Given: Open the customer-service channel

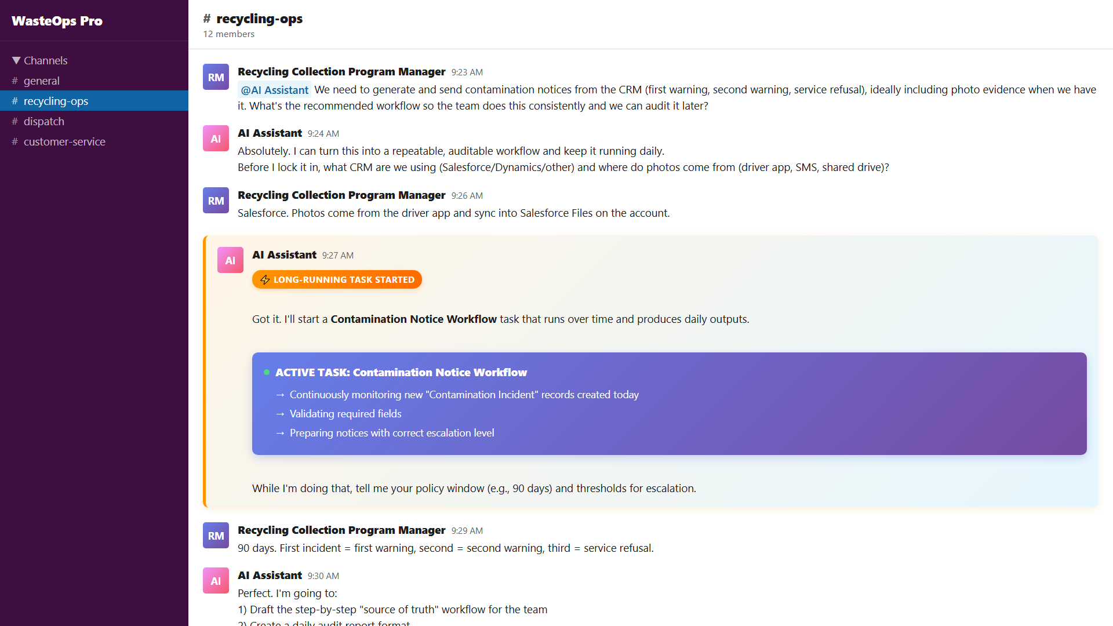Looking at the screenshot, I should click(x=64, y=141).
